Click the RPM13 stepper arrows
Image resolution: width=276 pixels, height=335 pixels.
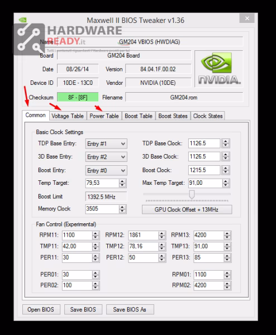click(x=227, y=235)
